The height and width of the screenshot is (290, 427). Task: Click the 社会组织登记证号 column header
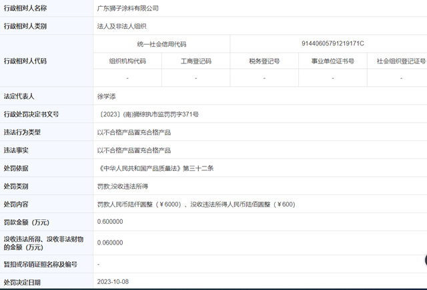[401, 61]
